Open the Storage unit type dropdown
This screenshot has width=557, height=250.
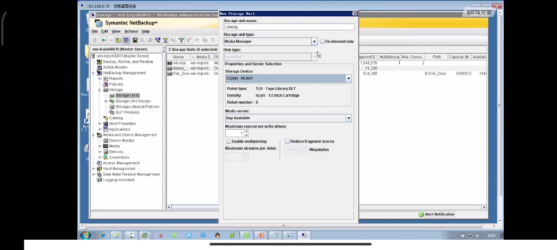(x=314, y=42)
